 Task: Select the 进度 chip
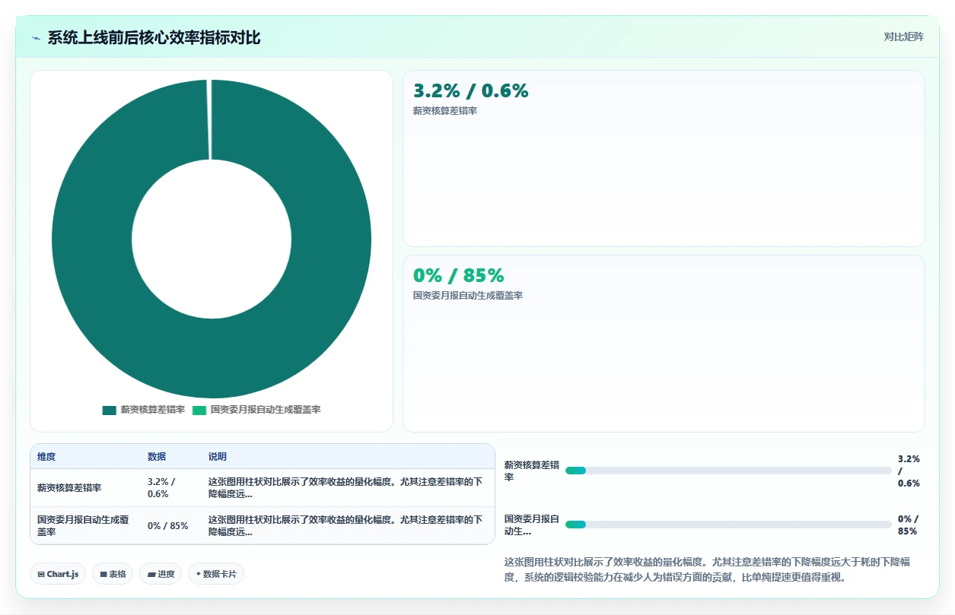pos(161,574)
